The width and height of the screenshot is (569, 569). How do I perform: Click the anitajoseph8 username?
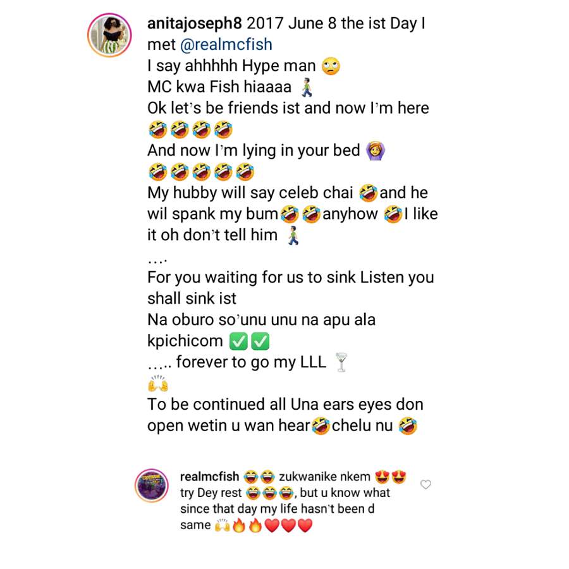click(x=195, y=24)
